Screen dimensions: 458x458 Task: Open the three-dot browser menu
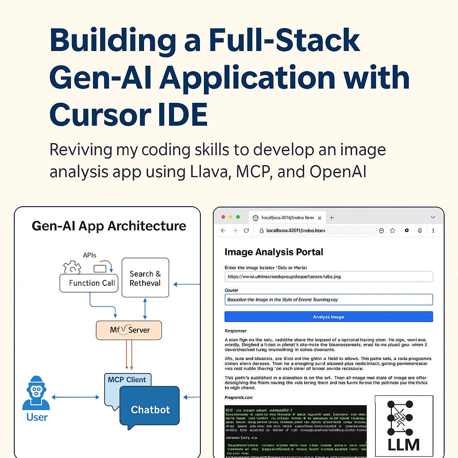433,230
